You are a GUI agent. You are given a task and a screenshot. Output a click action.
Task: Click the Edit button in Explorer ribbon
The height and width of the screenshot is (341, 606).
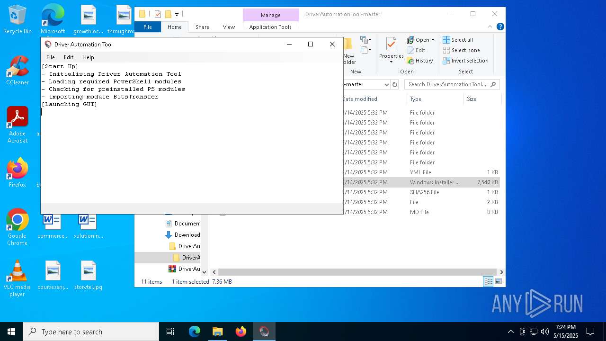pos(416,50)
